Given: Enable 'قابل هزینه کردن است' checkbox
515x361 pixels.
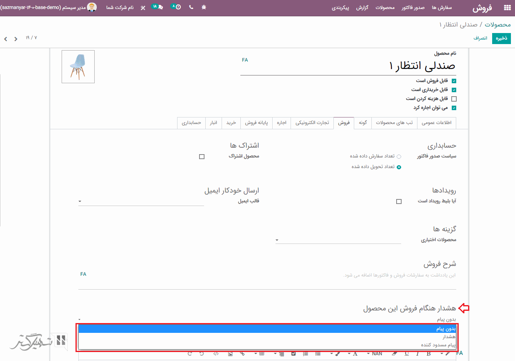Looking at the screenshot, I should (x=454, y=99).
